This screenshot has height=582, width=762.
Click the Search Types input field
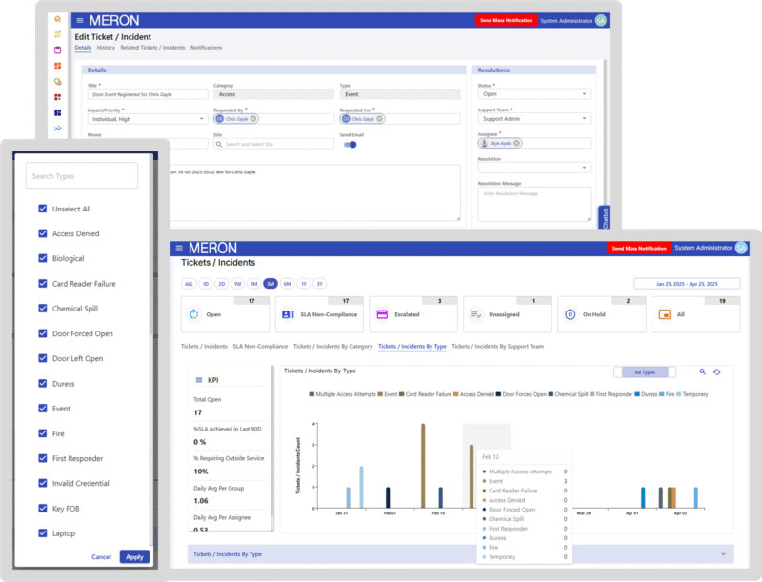coord(82,176)
